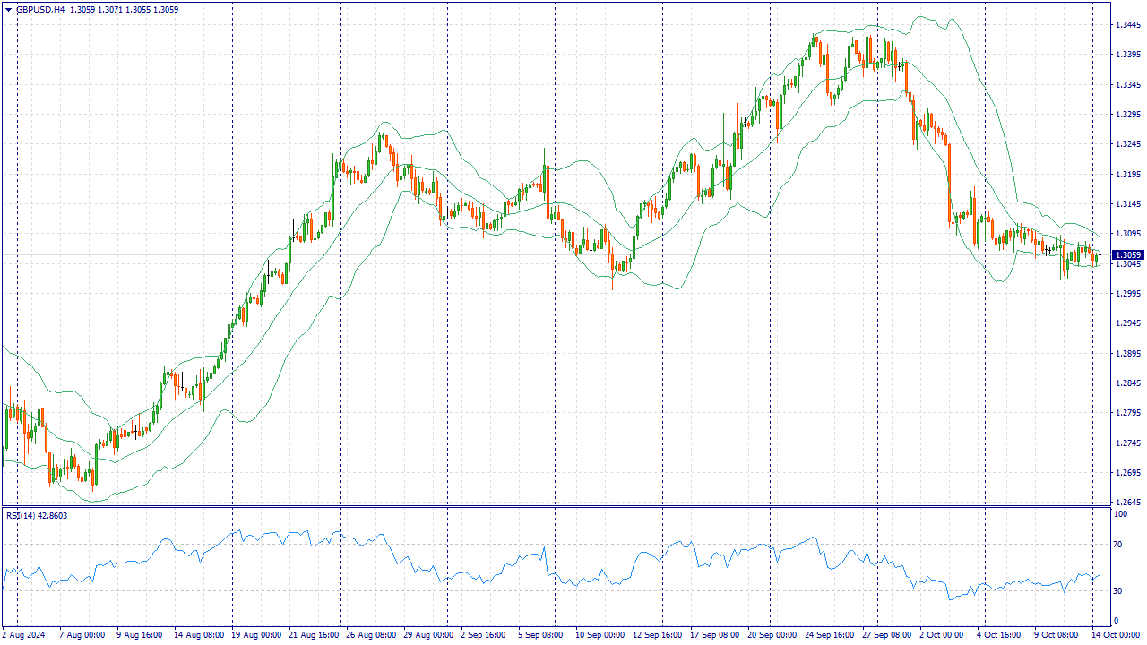Click the 5 Sep 08:00 time label
The width and height of the screenshot is (1147, 645).
541,634
